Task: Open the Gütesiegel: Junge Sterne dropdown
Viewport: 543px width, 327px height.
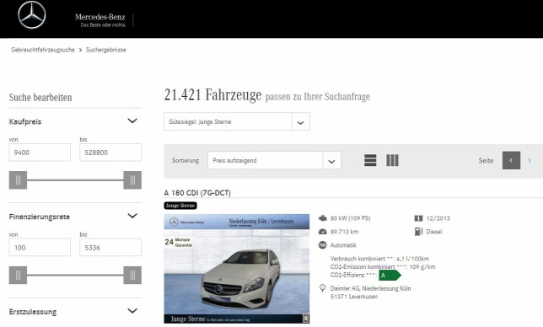Action: coord(237,121)
